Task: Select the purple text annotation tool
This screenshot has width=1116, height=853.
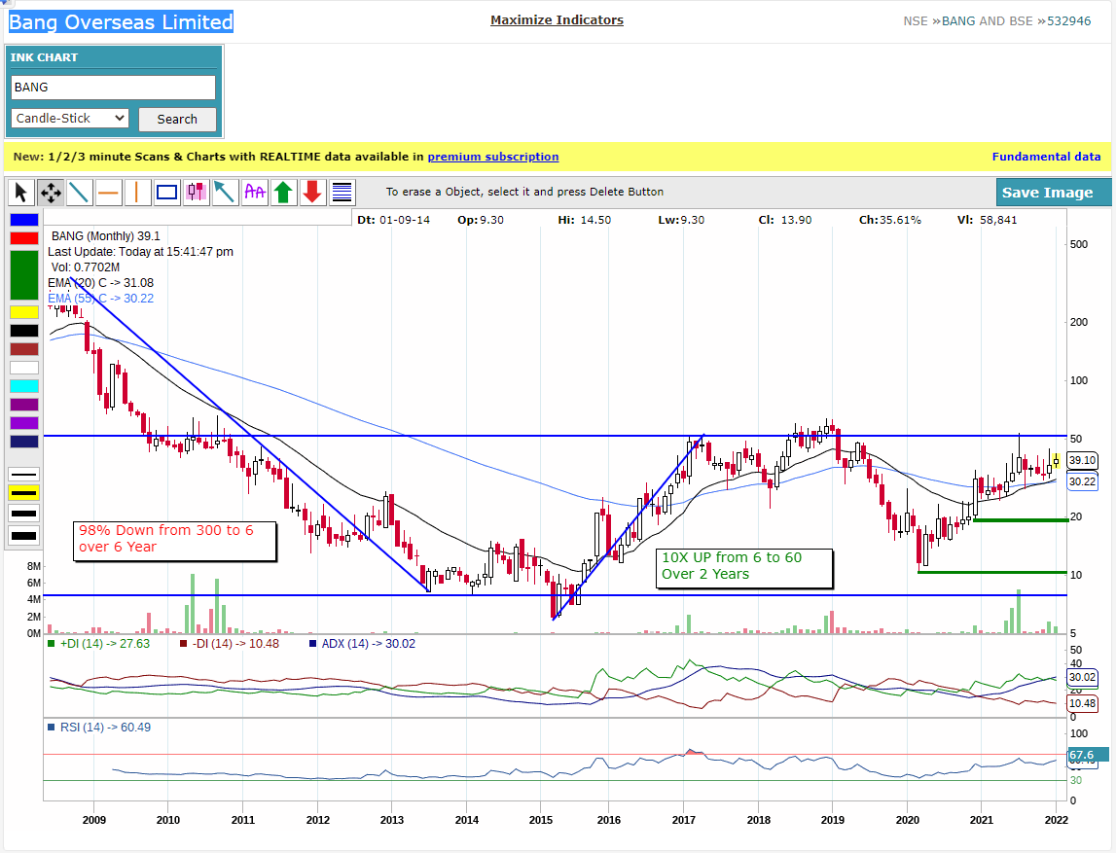Action: [254, 192]
